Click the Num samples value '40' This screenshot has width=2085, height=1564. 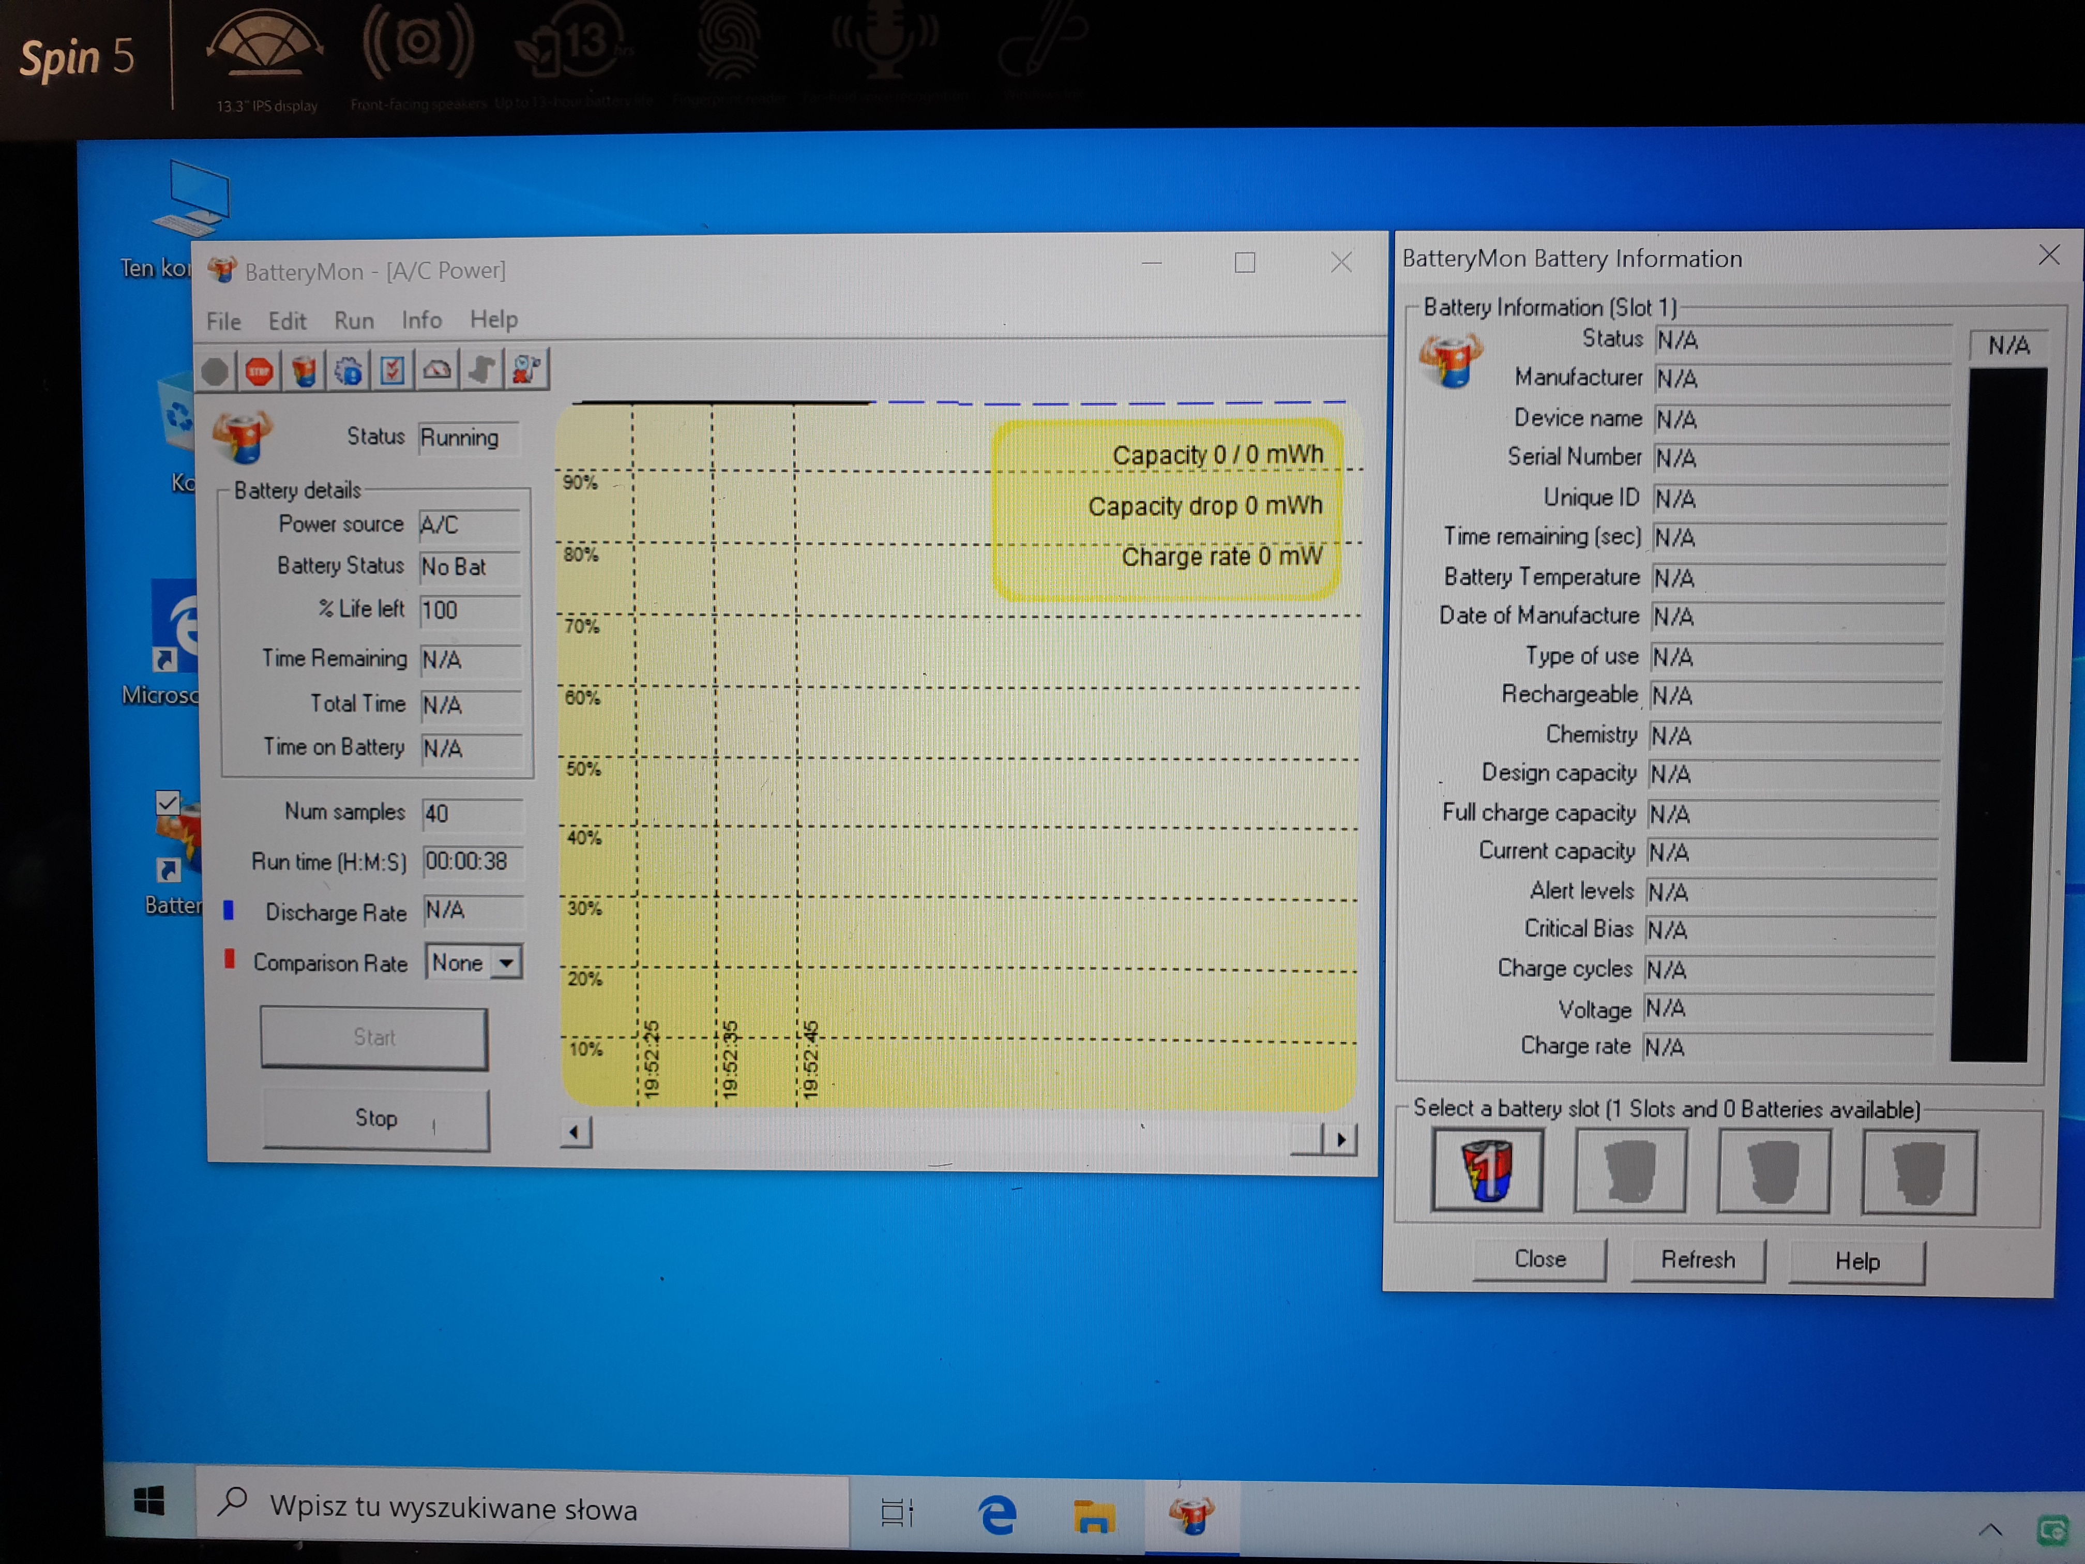tap(472, 815)
